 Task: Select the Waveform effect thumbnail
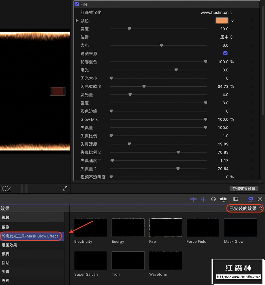point(165,261)
